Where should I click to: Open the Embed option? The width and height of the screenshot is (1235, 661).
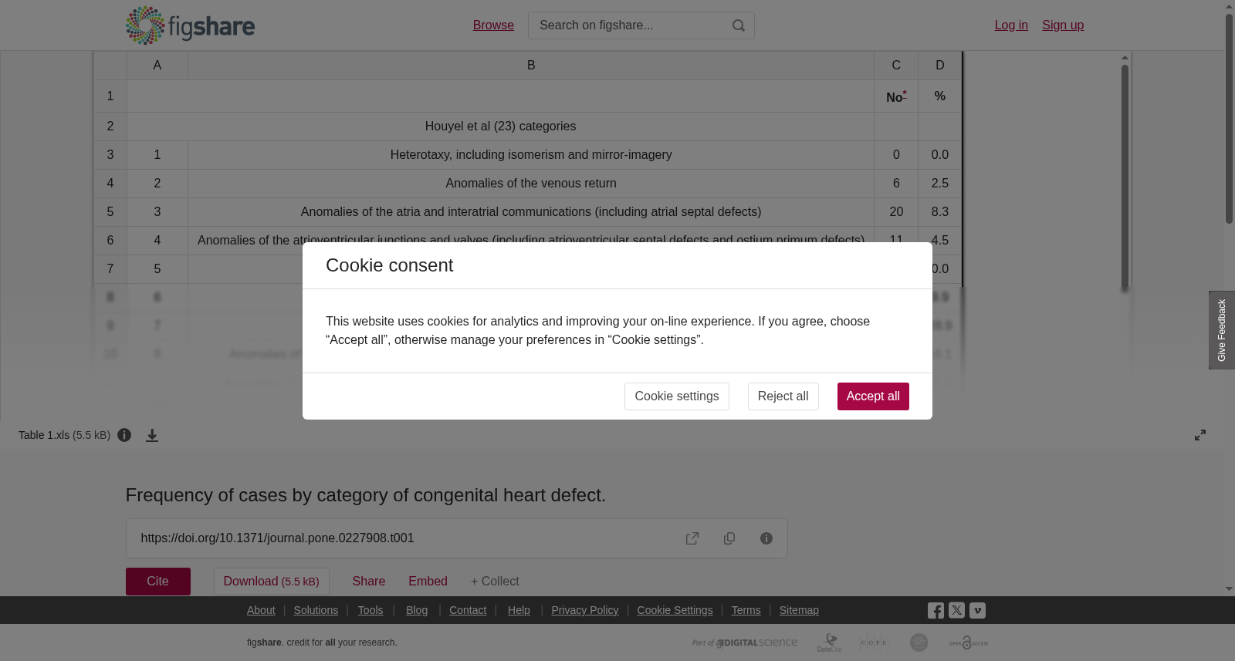(x=428, y=582)
